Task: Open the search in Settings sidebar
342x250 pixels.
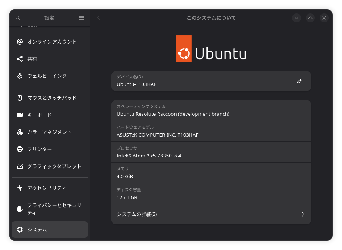Action: [x=18, y=17]
